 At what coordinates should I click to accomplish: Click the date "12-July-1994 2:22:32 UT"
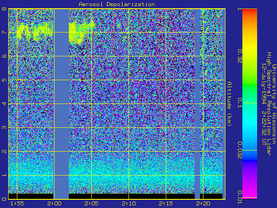(x=264, y=104)
